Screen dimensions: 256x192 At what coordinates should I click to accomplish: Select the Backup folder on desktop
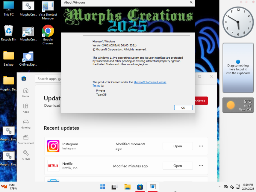9,58
